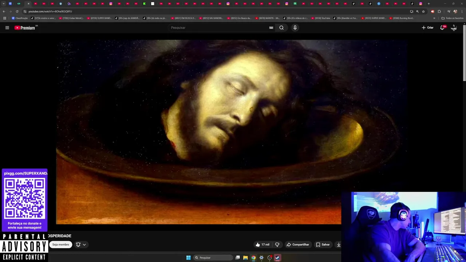Expand the bookmarks overflow chevron
This screenshot has height=262, width=466.
[434, 18]
